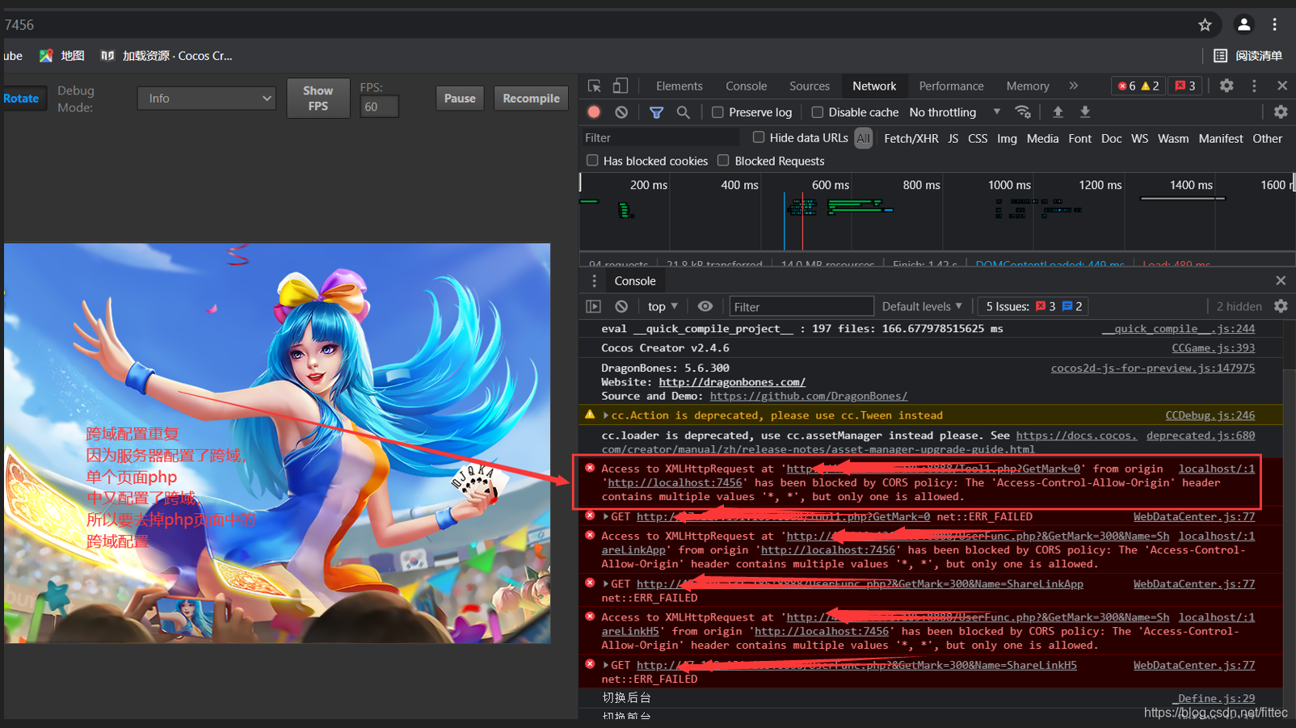Expand the GET Tool1.php ERR_FAILED error
1296x728 pixels.
[606, 516]
